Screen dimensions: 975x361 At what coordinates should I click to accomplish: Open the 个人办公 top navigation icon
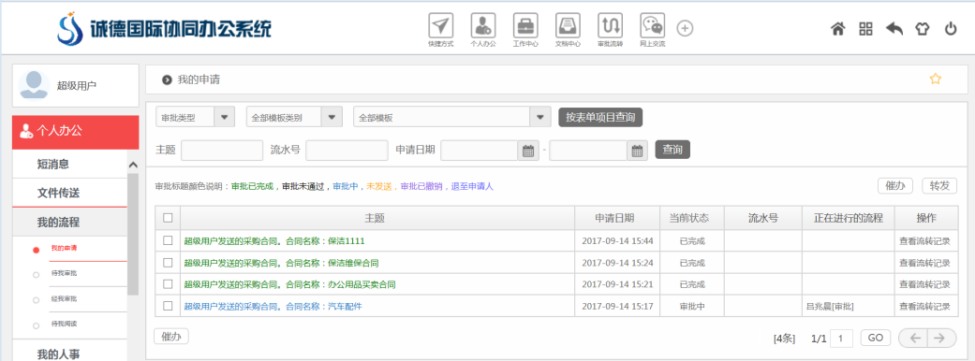[483, 25]
